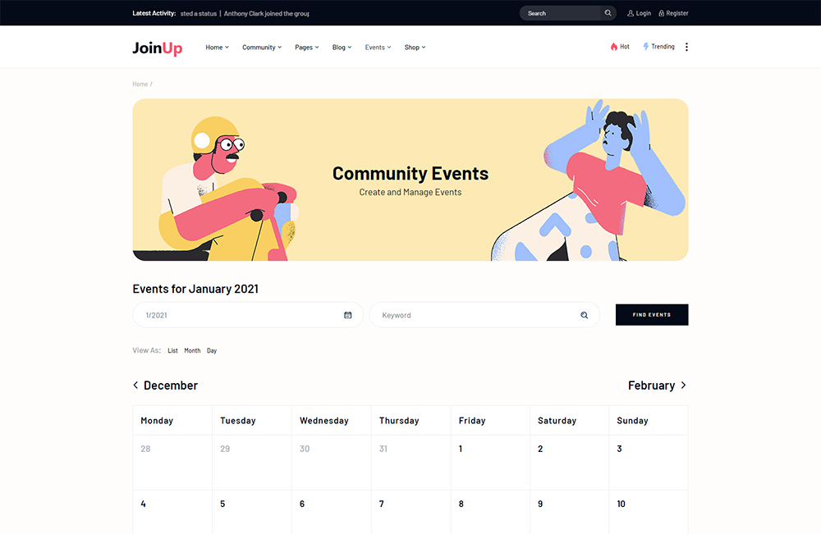Switch to Day view
This screenshot has width=821, height=534.
click(212, 351)
